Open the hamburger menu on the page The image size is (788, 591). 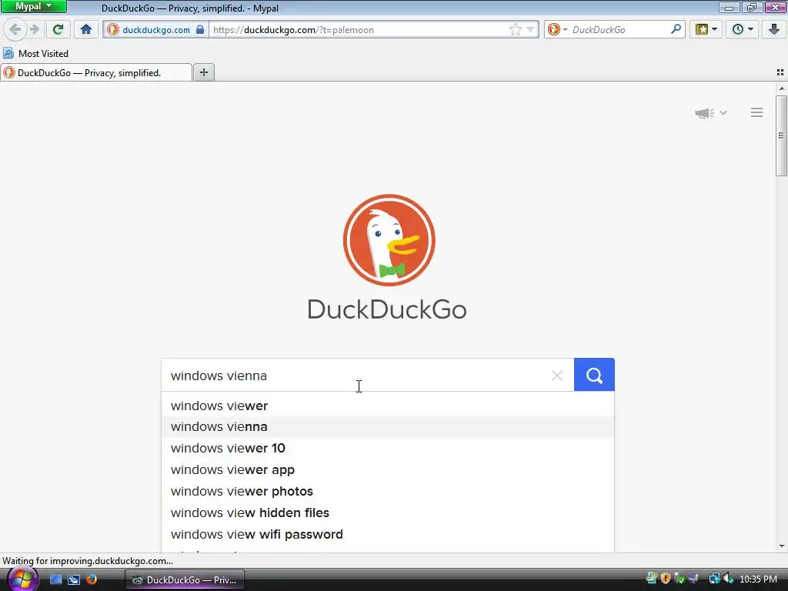[x=757, y=112]
